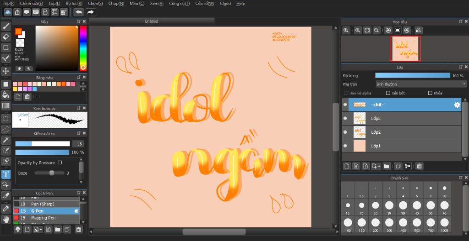Select the Eyedropper tool
469x241 pixels.
click(6, 208)
